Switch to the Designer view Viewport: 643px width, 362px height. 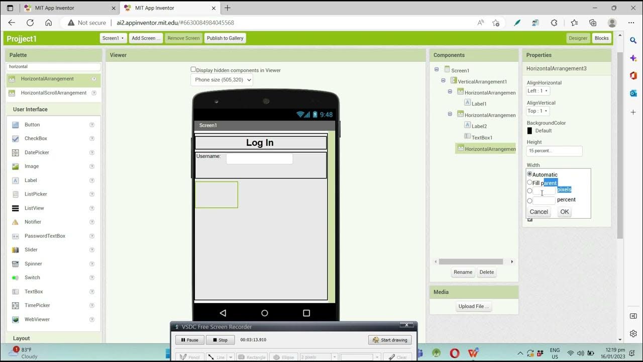pyautogui.click(x=578, y=38)
